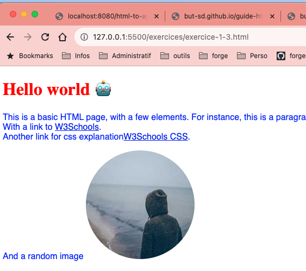Reload the current page

tap(45, 37)
